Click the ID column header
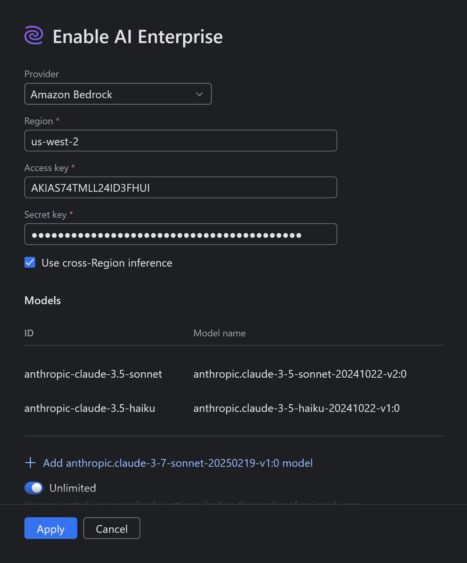The height and width of the screenshot is (563, 467). coord(29,333)
